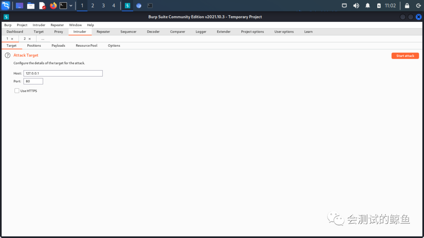The image size is (424, 238).
Task: Focus the Burp Suite taskbar window icon
Action: coord(127,5)
